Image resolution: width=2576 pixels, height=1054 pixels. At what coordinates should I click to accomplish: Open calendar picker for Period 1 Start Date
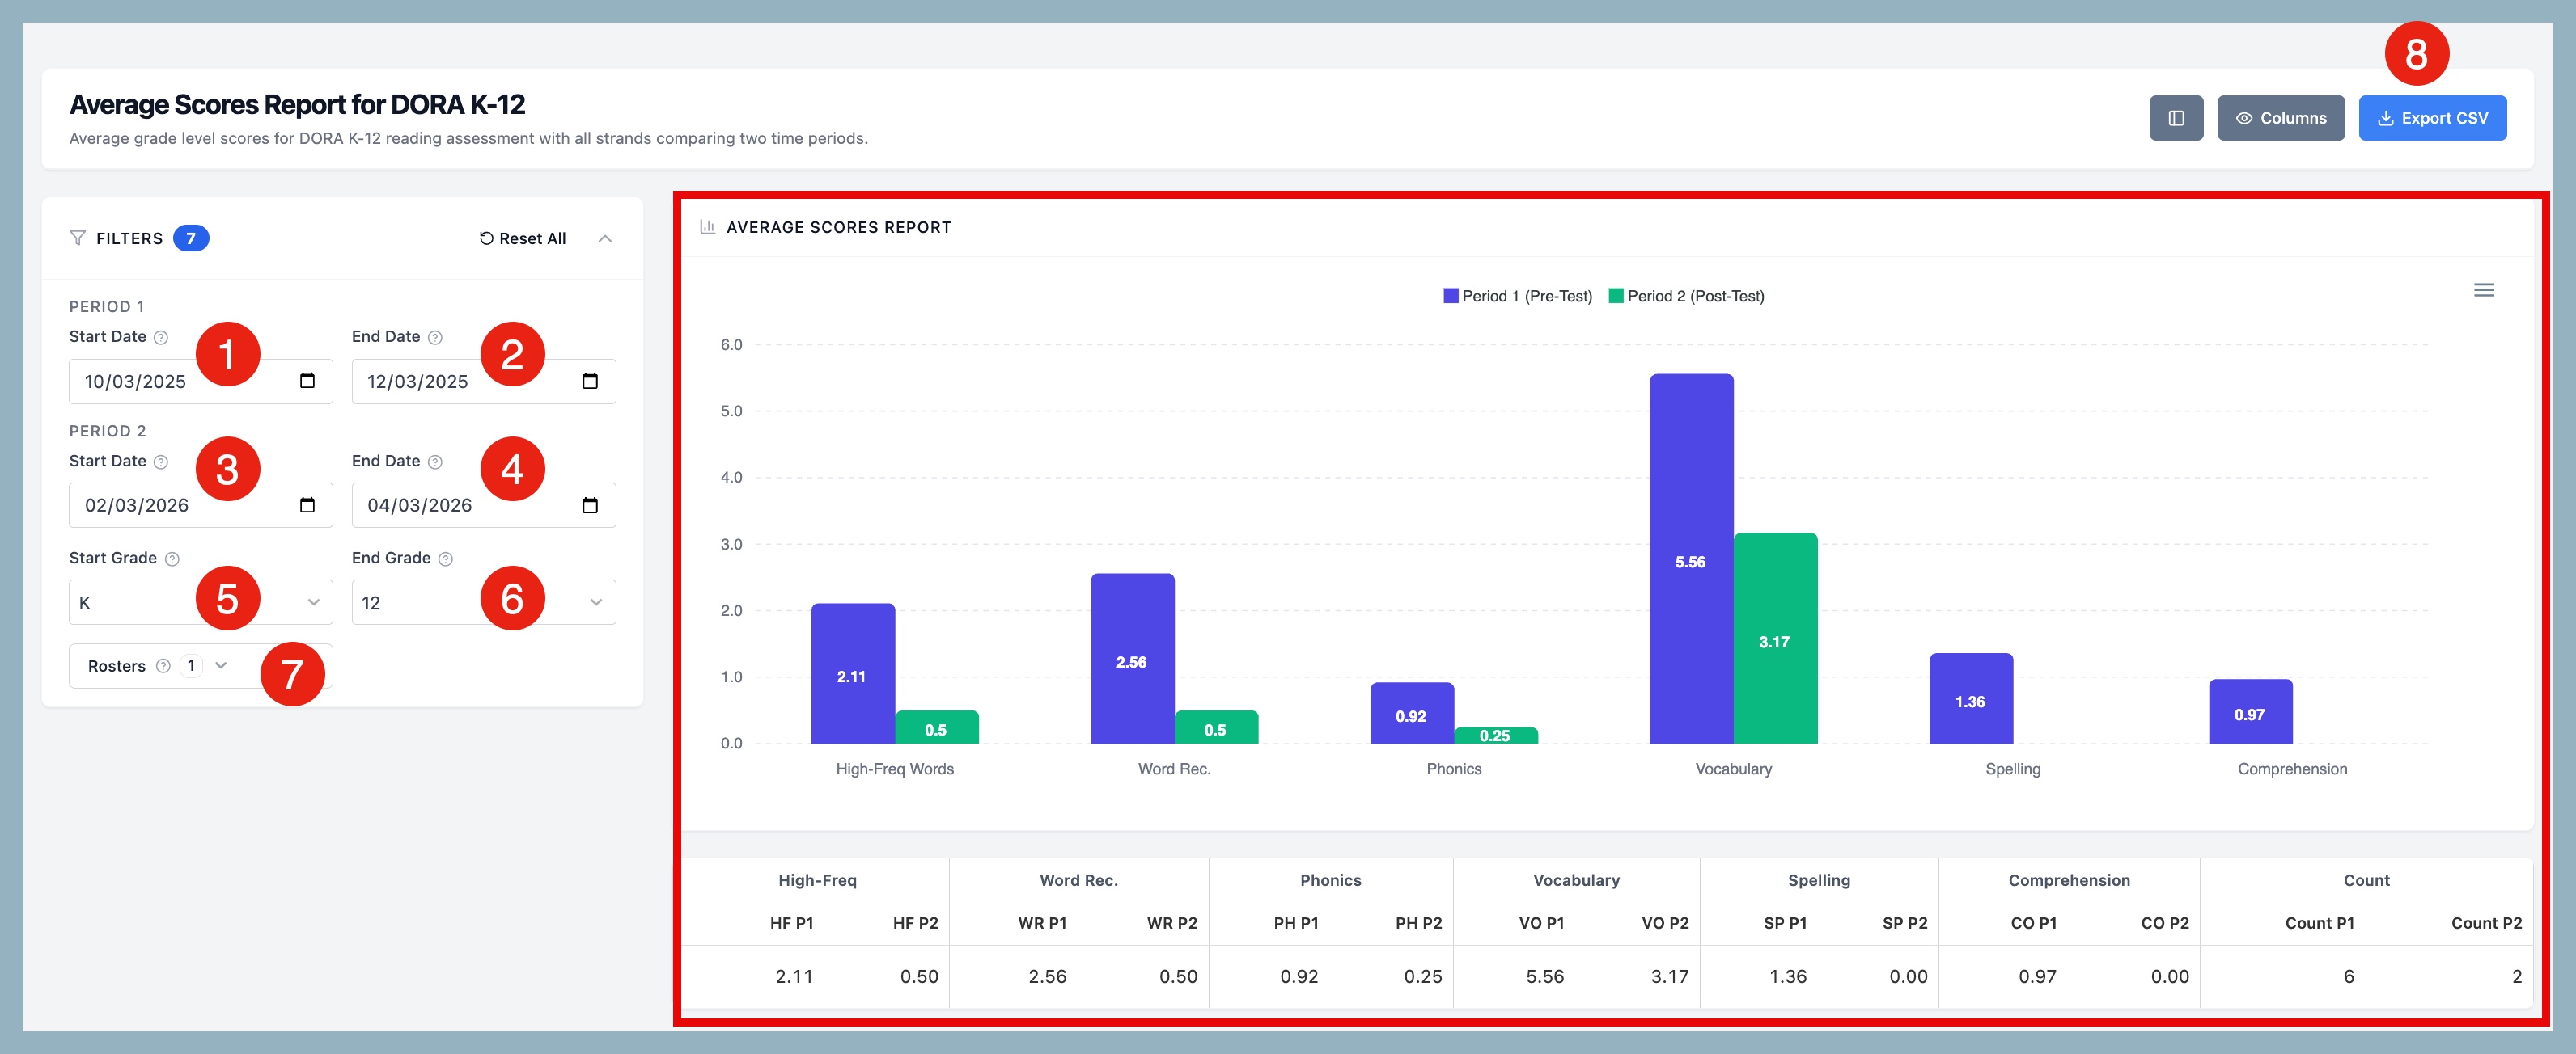307,381
